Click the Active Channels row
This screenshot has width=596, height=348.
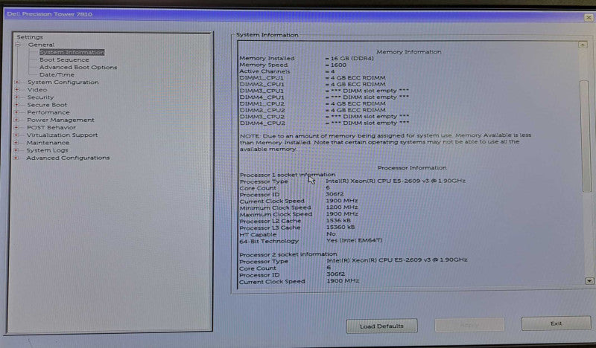click(x=287, y=71)
